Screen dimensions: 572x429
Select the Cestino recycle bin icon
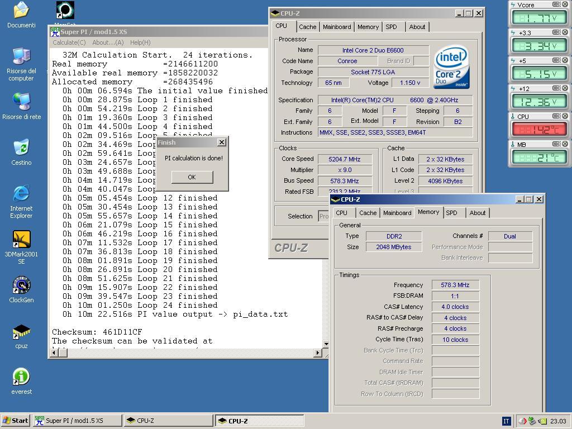click(x=21, y=147)
